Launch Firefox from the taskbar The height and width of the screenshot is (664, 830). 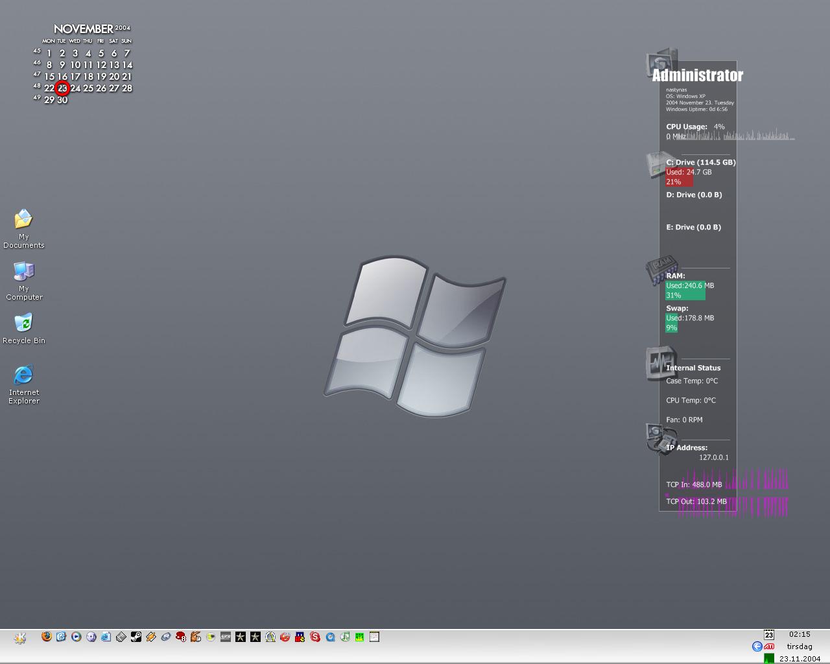click(x=46, y=637)
